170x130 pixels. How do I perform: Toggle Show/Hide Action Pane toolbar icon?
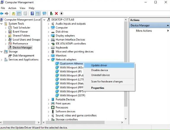pyautogui.click(x=38, y=14)
